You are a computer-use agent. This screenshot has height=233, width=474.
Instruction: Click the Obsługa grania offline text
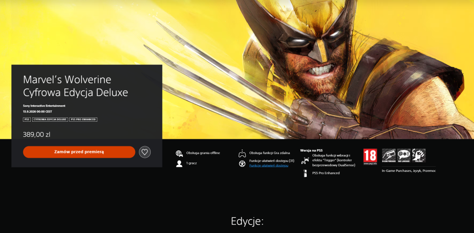tap(203, 153)
